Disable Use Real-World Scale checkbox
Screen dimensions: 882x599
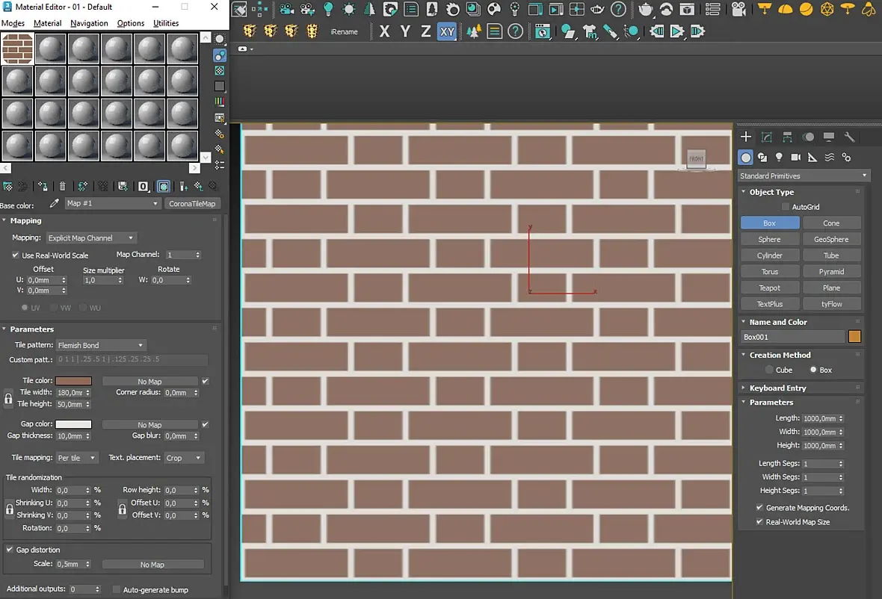(x=16, y=255)
